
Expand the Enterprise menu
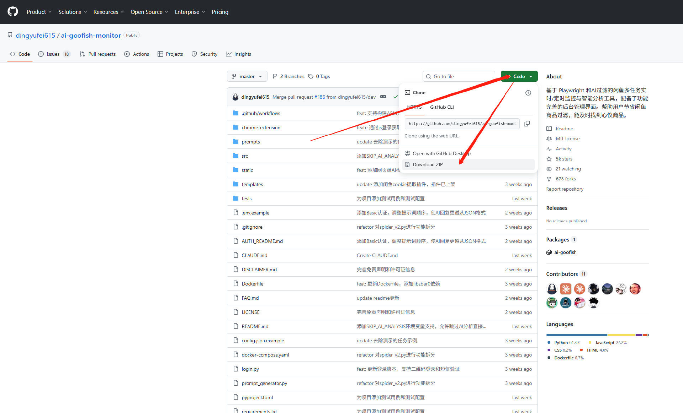[x=190, y=12]
